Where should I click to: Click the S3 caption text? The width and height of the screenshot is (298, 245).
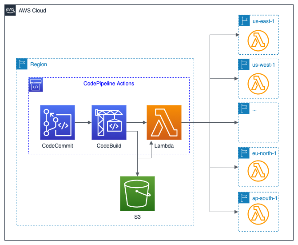pos(137,217)
